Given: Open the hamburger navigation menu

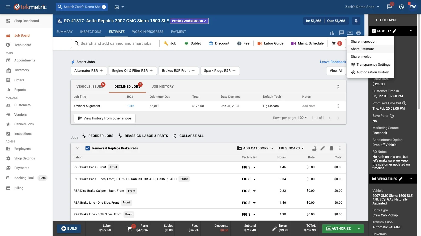Looking at the screenshot, I should click(8, 7).
